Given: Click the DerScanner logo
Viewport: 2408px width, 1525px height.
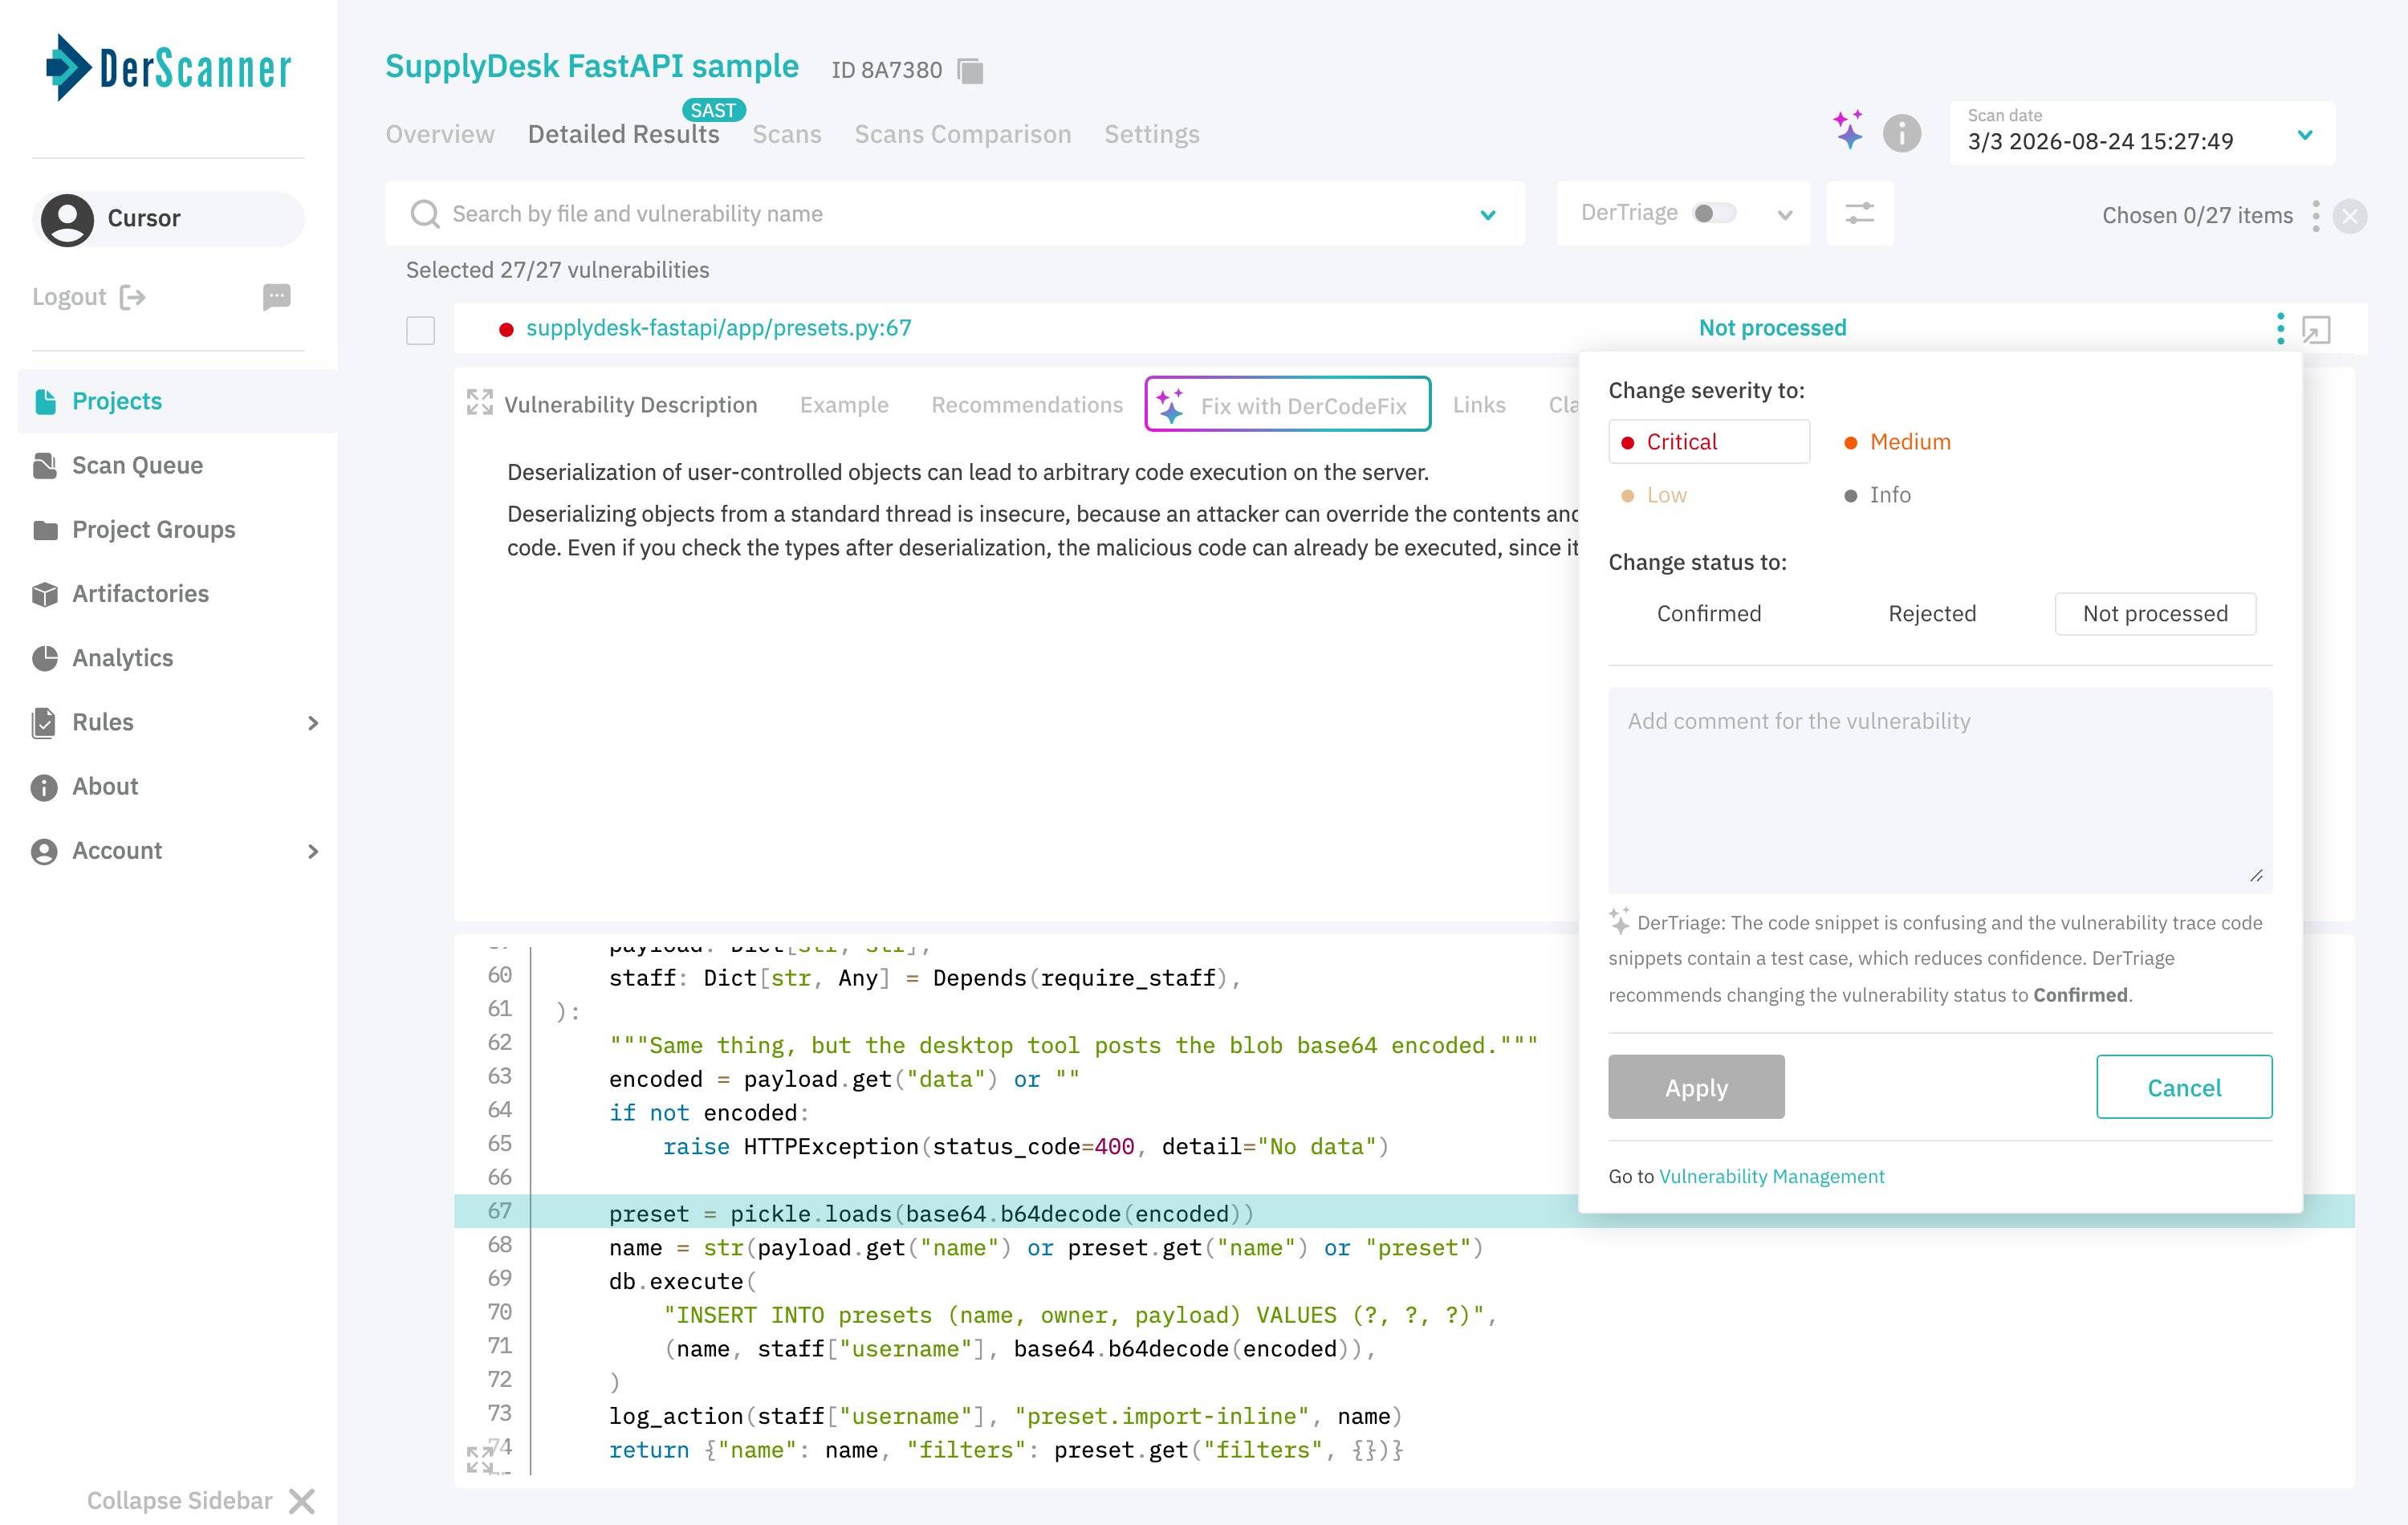Looking at the screenshot, I should tap(168, 68).
